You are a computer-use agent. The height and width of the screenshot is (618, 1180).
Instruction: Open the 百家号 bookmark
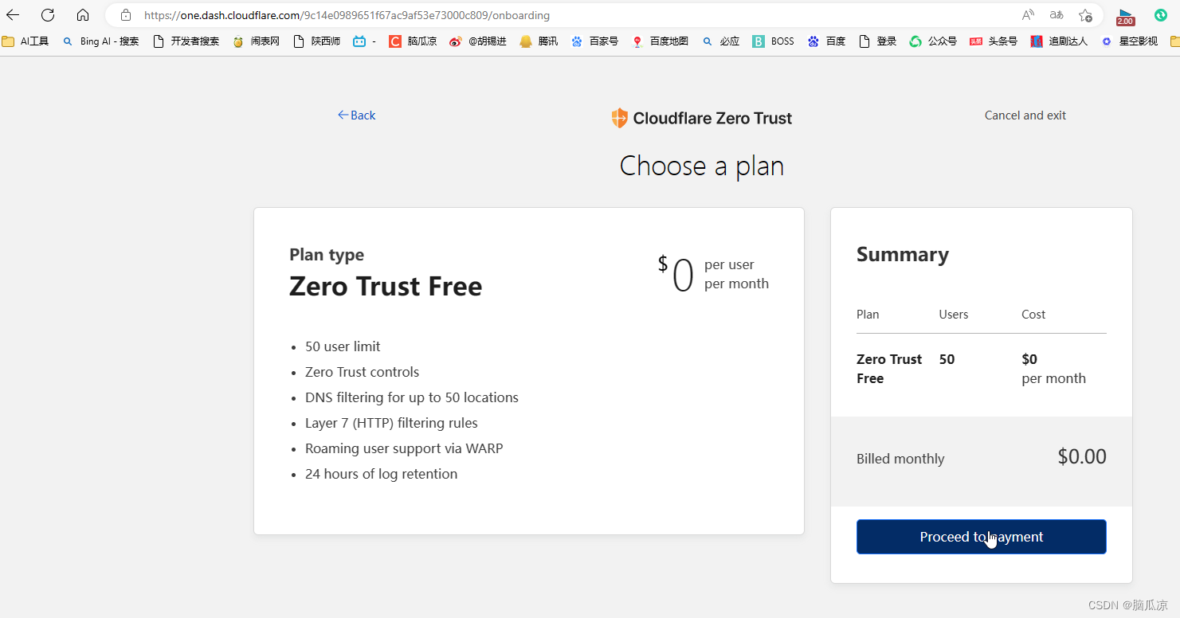coord(594,41)
